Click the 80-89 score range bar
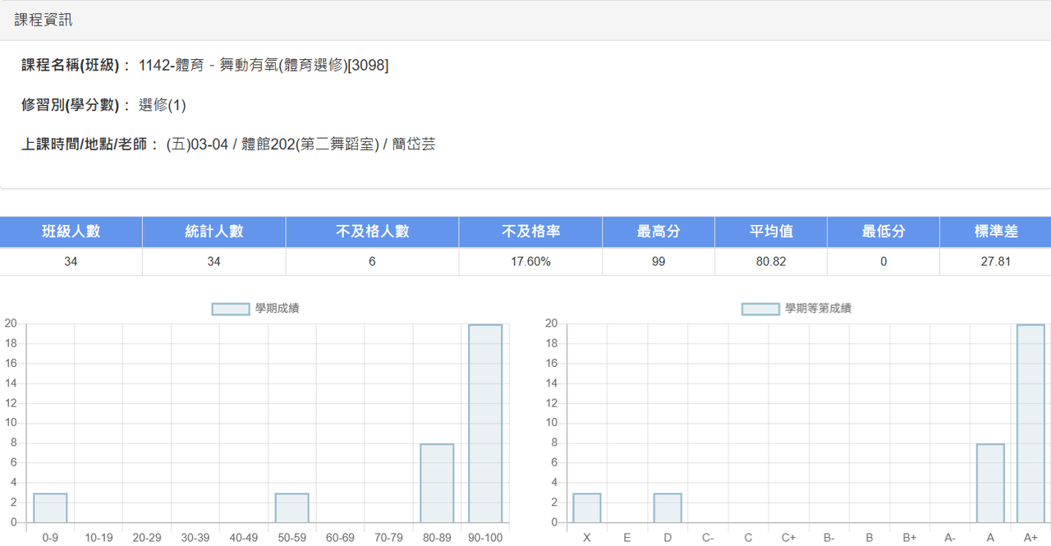Screen dimensions: 1051x546 point(437,483)
